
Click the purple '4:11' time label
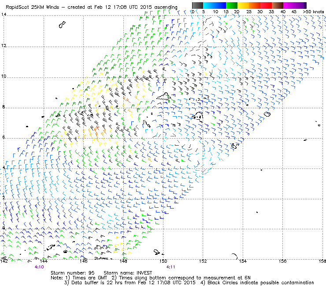tap(170, 267)
